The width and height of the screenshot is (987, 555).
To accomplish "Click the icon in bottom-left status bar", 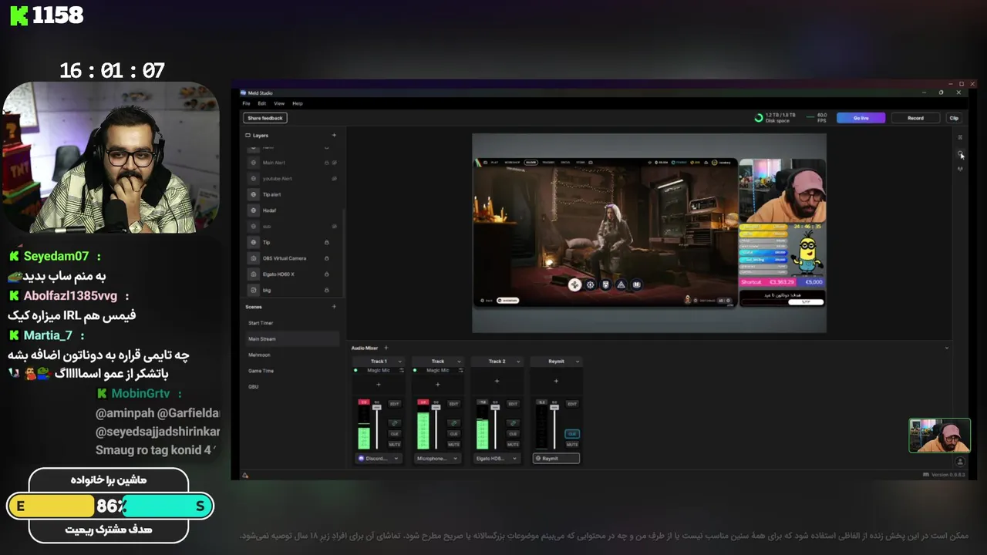I will pyautogui.click(x=245, y=475).
